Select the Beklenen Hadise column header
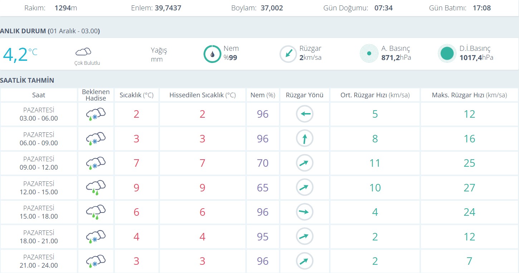The image size is (519, 273). [x=96, y=95]
